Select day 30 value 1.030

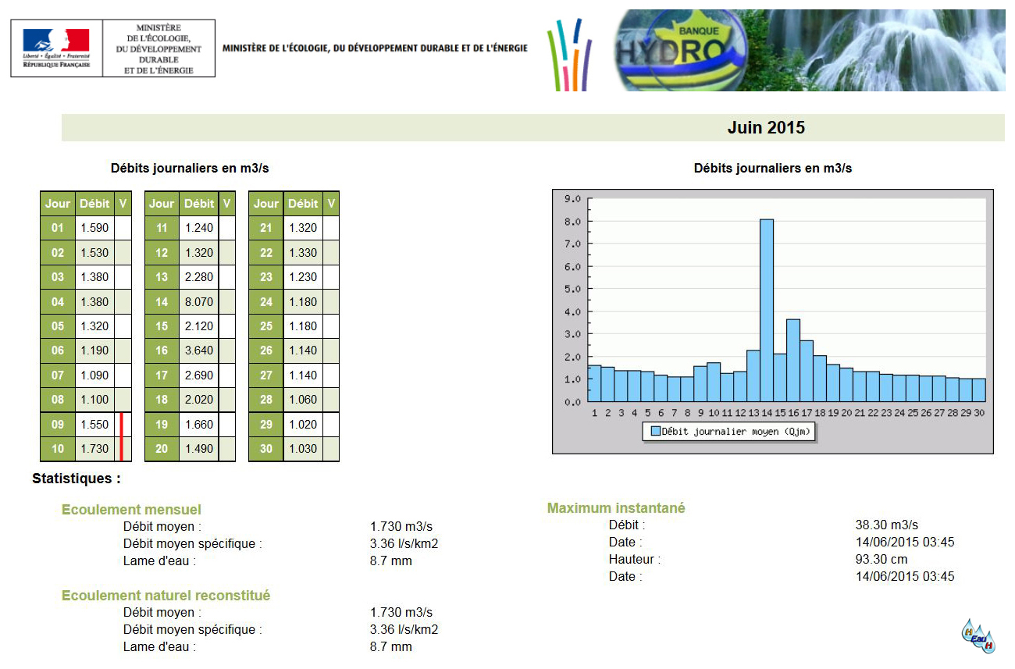(x=303, y=449)
